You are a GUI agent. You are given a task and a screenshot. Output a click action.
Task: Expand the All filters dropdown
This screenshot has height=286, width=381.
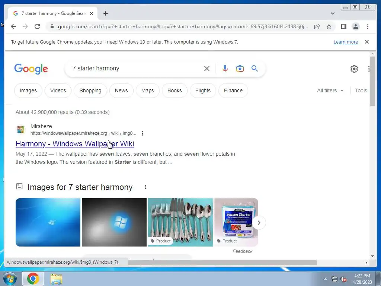330,90
